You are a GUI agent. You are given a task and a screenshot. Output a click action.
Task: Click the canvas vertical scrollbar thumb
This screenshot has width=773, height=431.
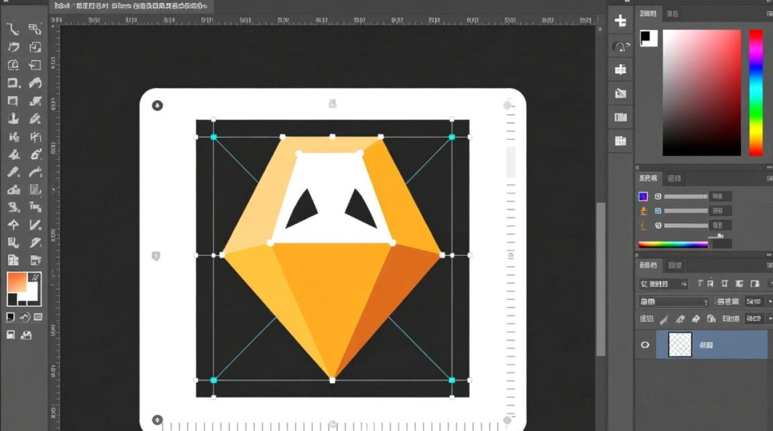click(600, 279)
